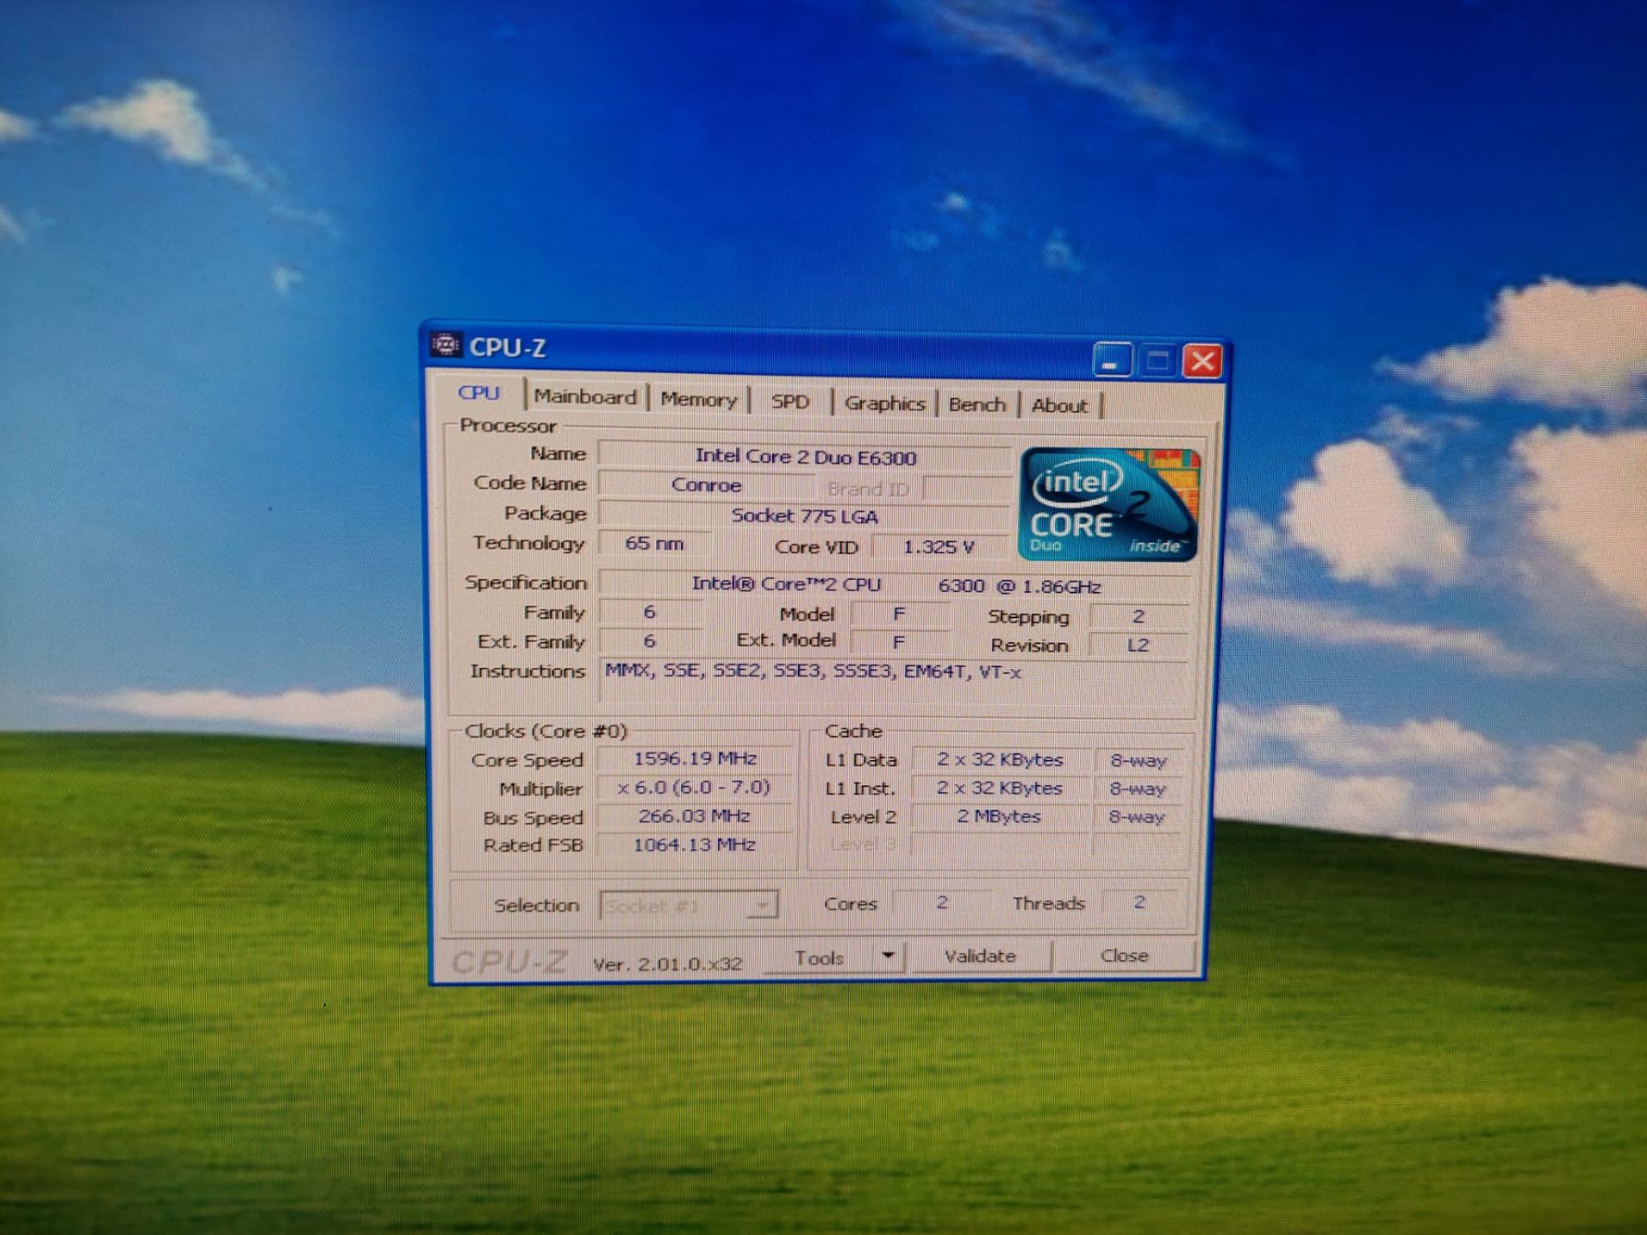Click the L1 Data 2 x 32 KBytes value
1647x1235 pixels.
point(1000,759)
